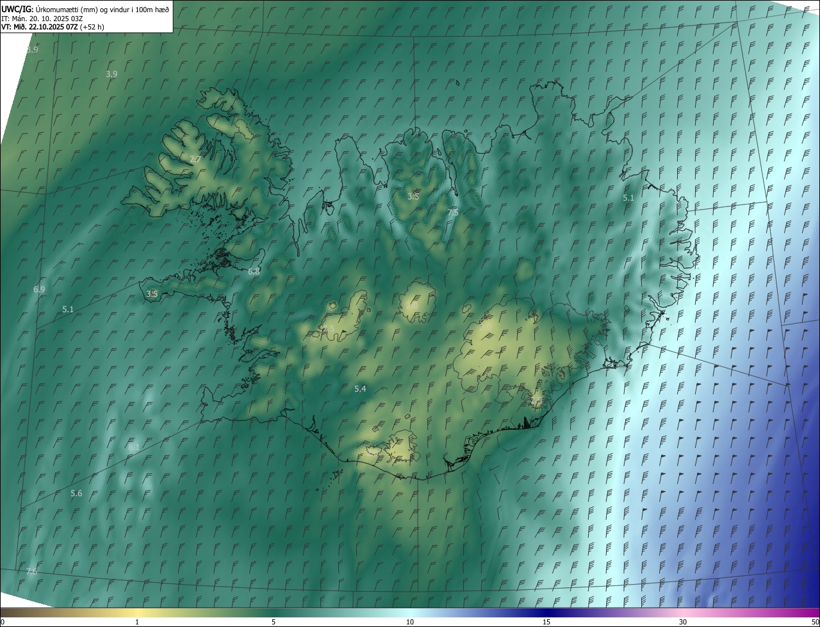The height and width of the screenshot is (627, 820).
Task: Click the 6.9 value label on the map
Action: click(x=40, y=290)
